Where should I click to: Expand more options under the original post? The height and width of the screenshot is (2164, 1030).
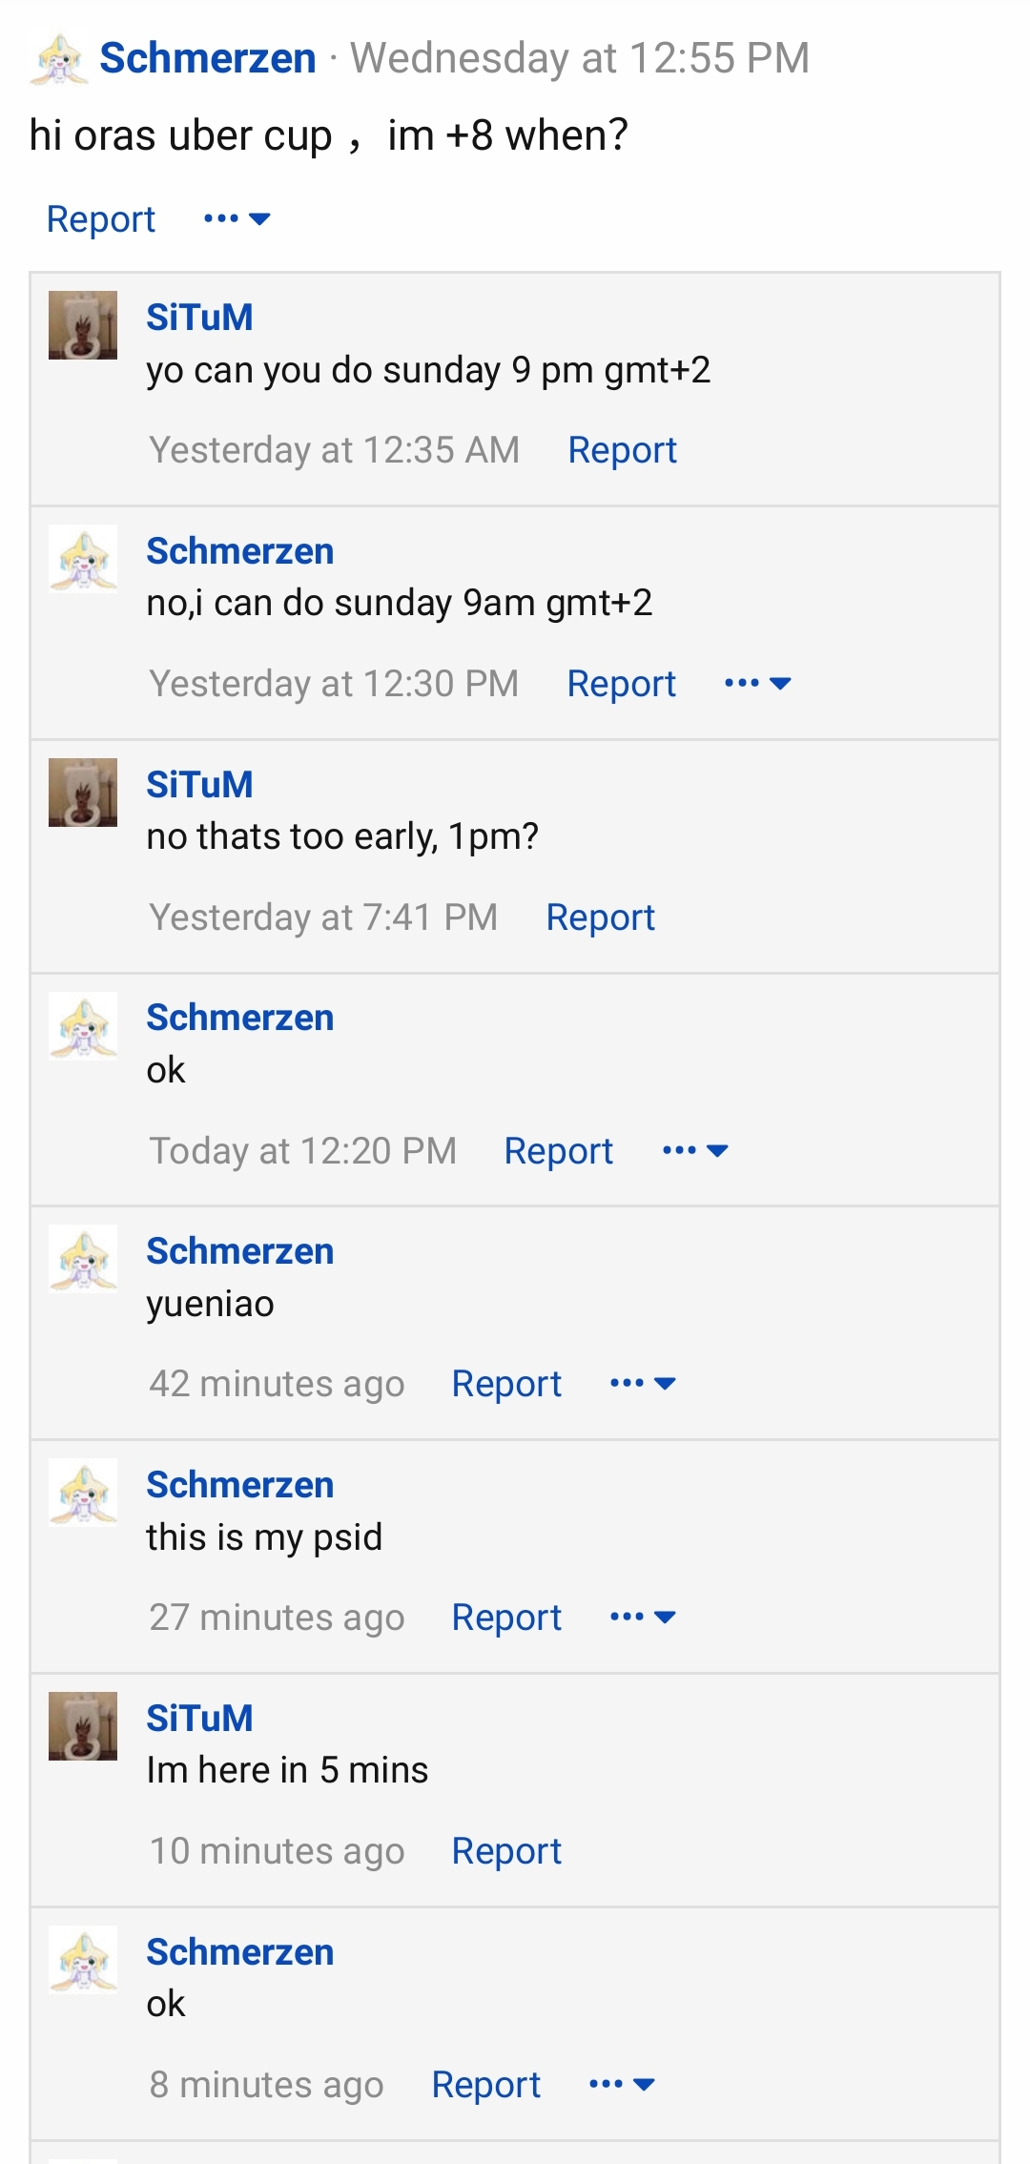[237, 219]
